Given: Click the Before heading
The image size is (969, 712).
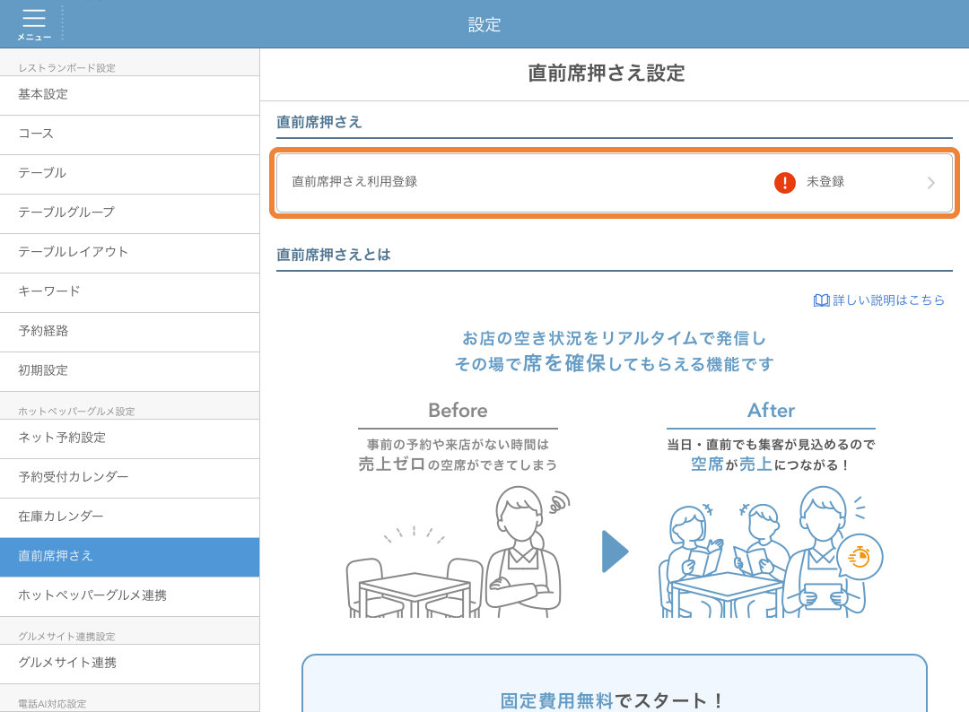Looking at the screenshot, I should click(x=458, y=411).
